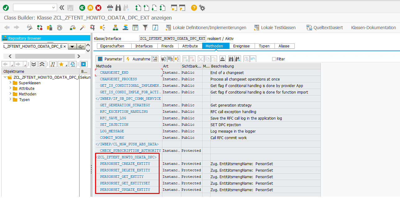Switch to the Attribute tab
The width and height of the screenshot is (400, 198).
click(190, 46)
